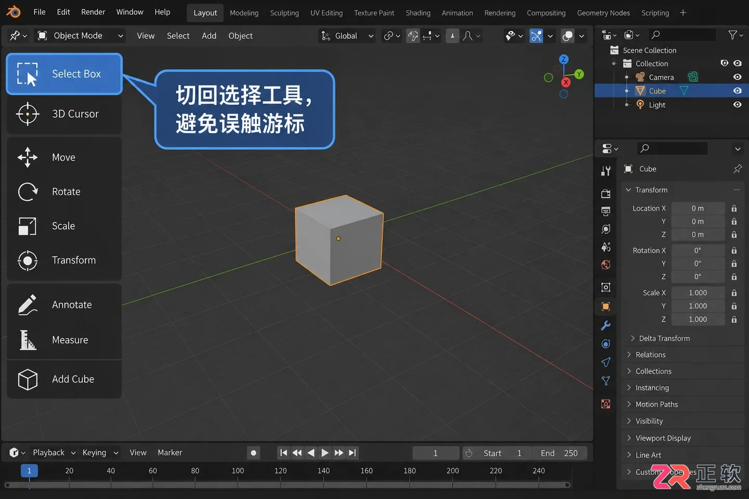
Task: Click the Marker button in timeline
Action: [x=170, y=453]
